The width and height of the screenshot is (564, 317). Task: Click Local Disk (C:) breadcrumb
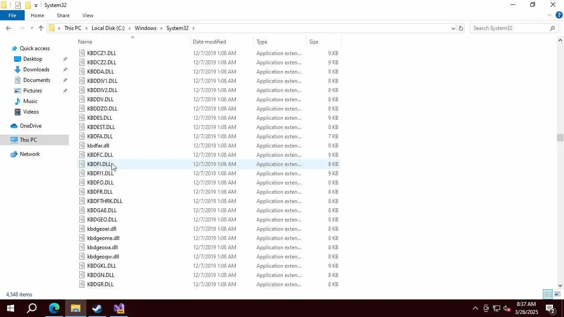(108, 28)
